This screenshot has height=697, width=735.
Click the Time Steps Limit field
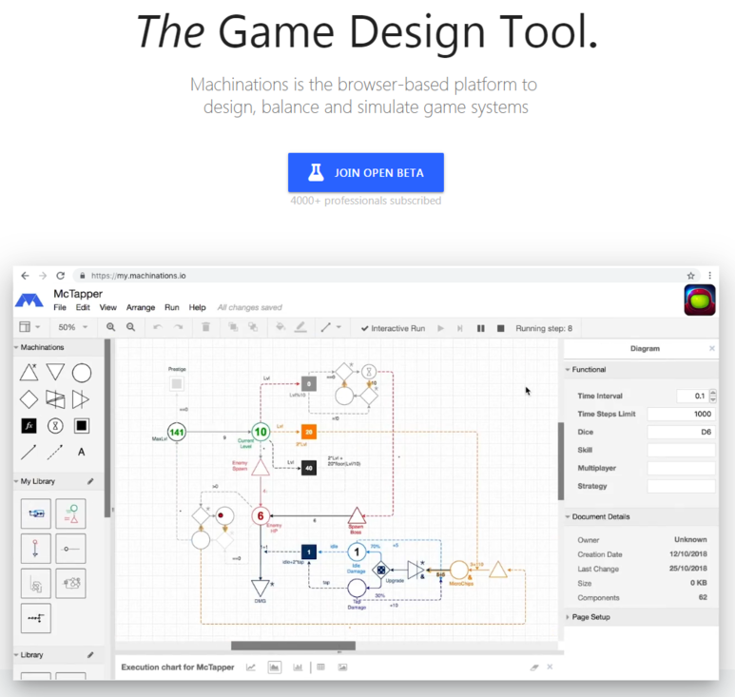click(681, 414)
